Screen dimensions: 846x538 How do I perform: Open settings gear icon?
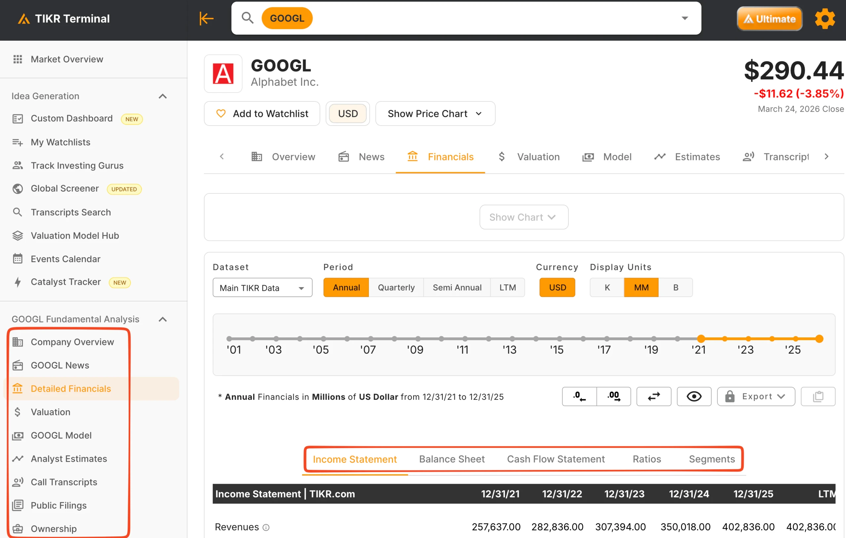(825, 18)
